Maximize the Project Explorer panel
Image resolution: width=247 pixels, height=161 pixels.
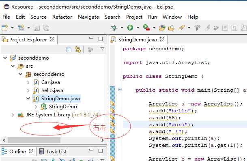(101, 39)
